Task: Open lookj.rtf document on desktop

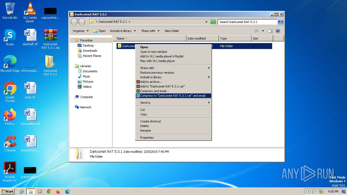Action: pos(30,90)
